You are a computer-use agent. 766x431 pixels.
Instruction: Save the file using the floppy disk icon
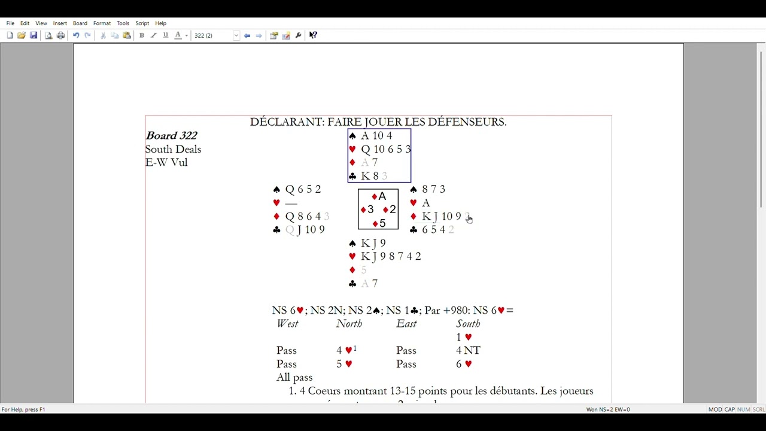(34, 35)
